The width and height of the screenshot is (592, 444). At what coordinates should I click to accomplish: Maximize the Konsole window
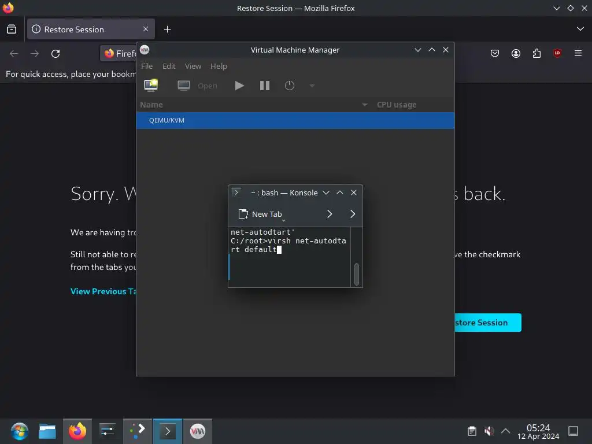click(340, 193)
